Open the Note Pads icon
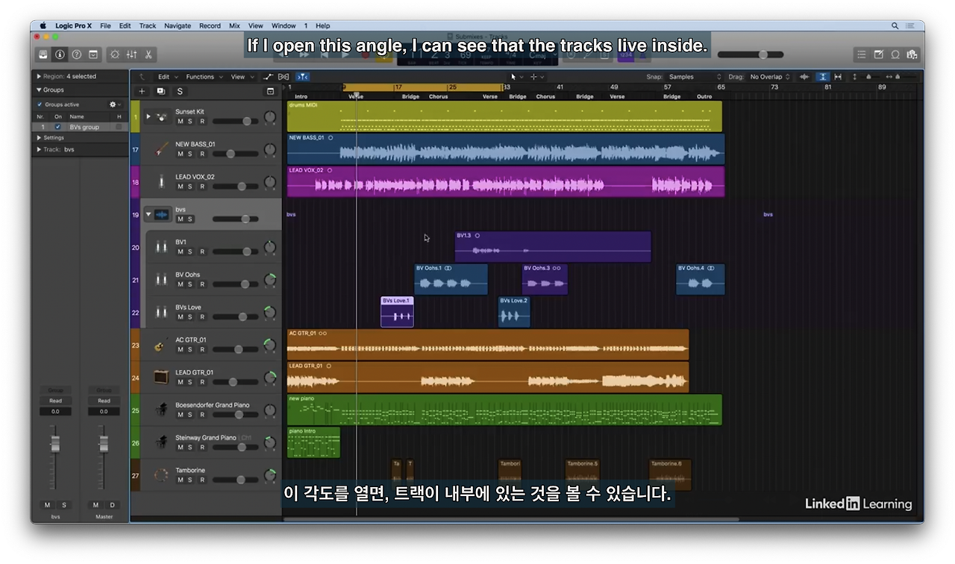This screenshot has width=955, height=564. click(878, 54)
